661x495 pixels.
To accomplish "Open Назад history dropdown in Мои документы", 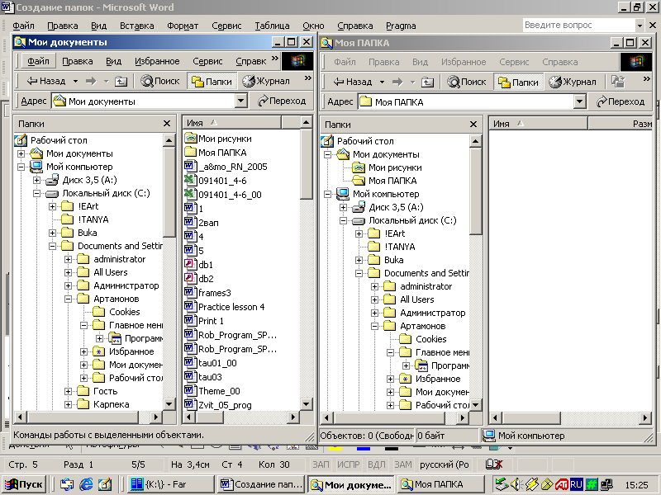I will point(75,81).
